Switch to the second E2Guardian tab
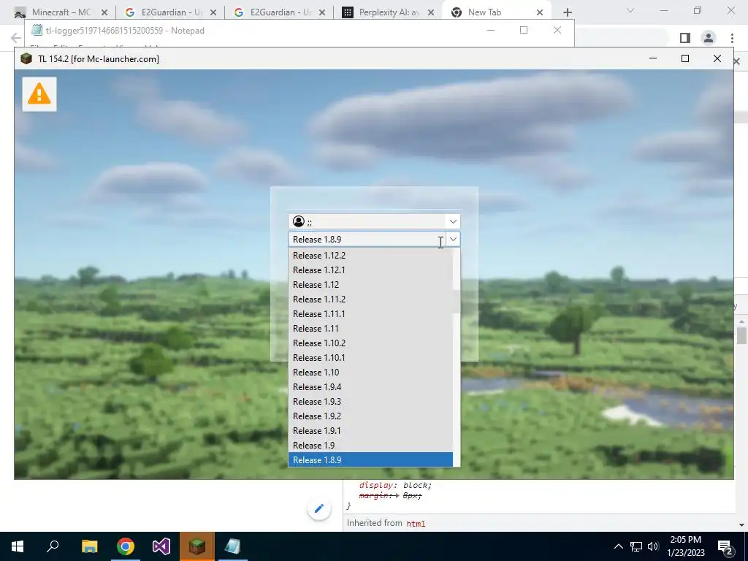Image resolution: width=748 pixels, height=561 pixels. [x=278, y=12]
